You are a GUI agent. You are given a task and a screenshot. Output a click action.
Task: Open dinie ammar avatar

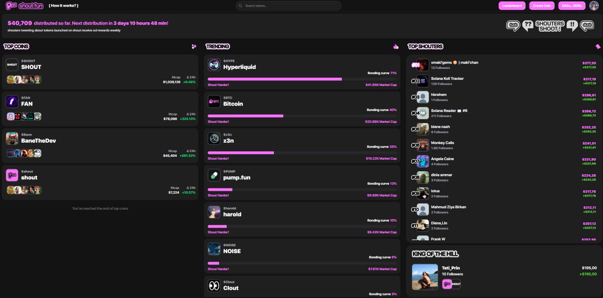pyautogui.click(x=423, y=177)
